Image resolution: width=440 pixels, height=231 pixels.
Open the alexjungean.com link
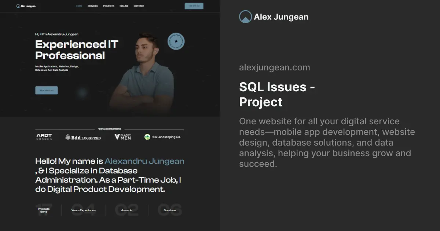274,67
